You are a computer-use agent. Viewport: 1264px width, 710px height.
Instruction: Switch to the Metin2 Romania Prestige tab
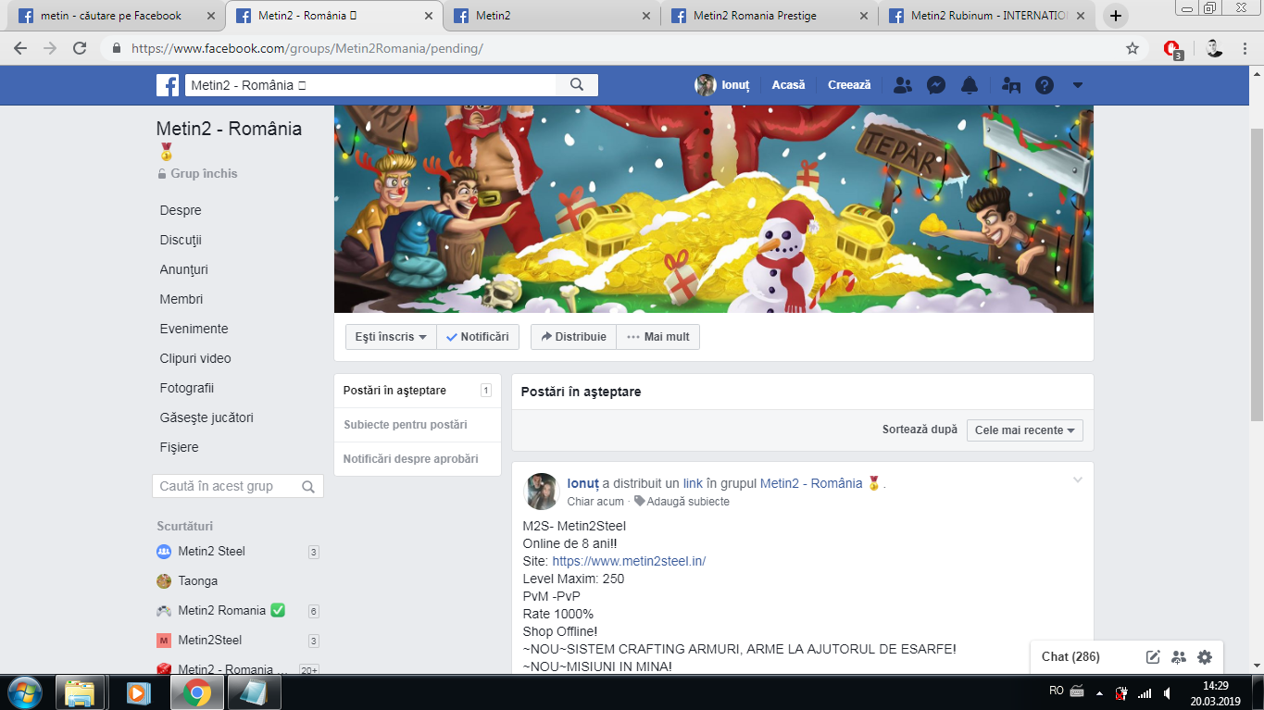tap(769, 16)
